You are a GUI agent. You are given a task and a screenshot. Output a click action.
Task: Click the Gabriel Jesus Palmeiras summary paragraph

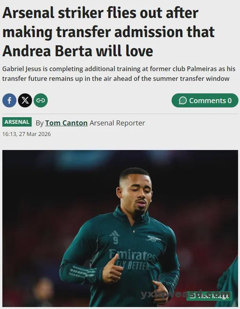pos(119,74)
